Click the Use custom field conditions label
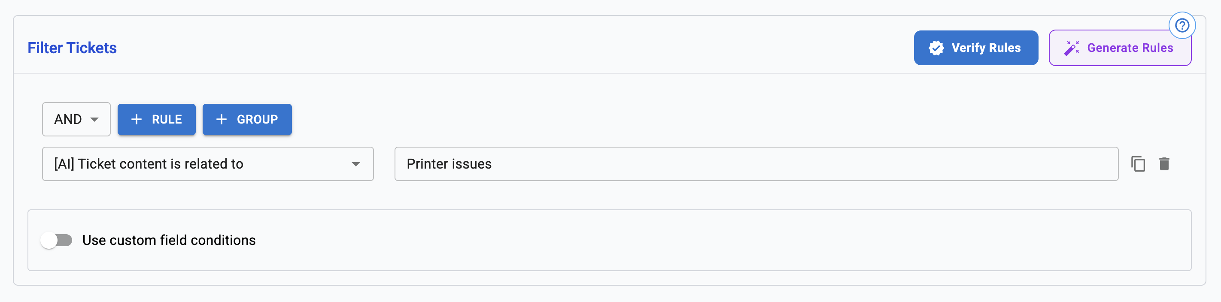 click(169, 240)
